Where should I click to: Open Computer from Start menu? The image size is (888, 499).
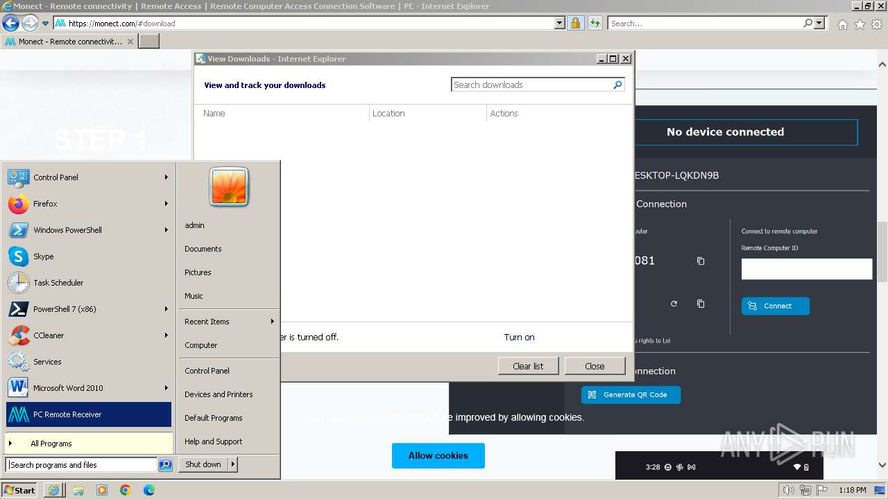201,345
